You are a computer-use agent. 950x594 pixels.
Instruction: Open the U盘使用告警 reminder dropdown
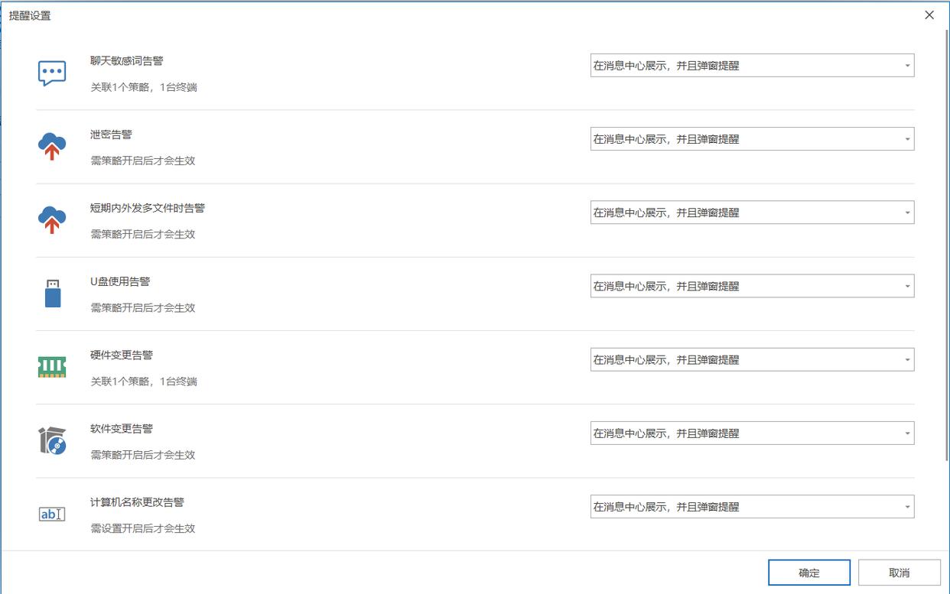pos(752,286)
